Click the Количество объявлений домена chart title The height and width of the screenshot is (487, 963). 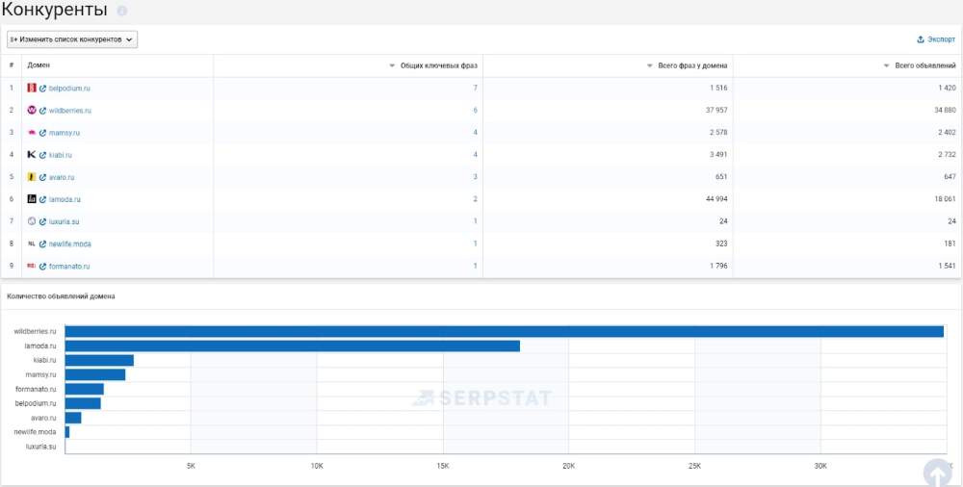(x=61, y=296)
